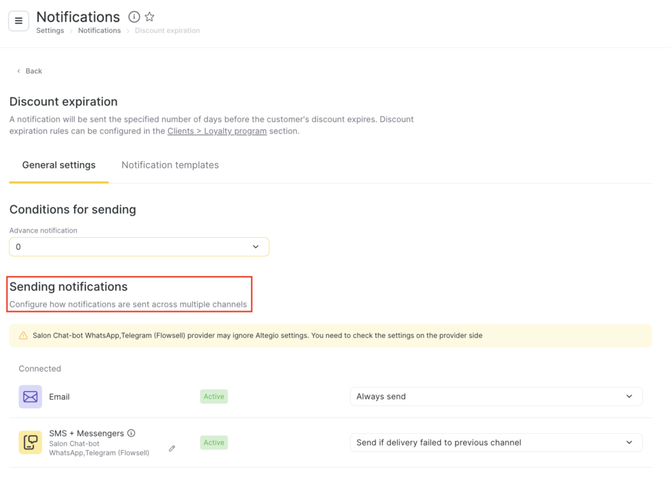Star the Notifications page as favorite
Viewport: 671px width, 479px height.
149,17
